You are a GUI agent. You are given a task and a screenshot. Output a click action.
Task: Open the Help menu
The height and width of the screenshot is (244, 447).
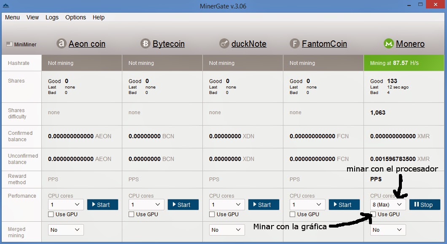pyautogui.click(x=99, y=17)
